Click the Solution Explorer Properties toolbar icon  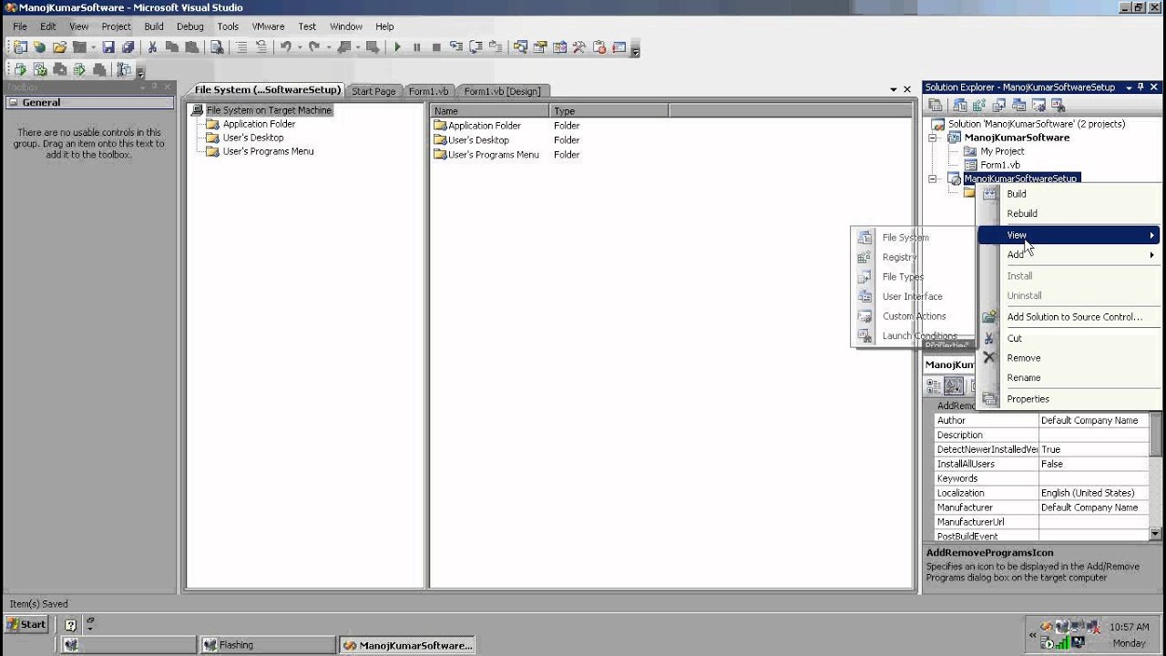click(936, 106)
